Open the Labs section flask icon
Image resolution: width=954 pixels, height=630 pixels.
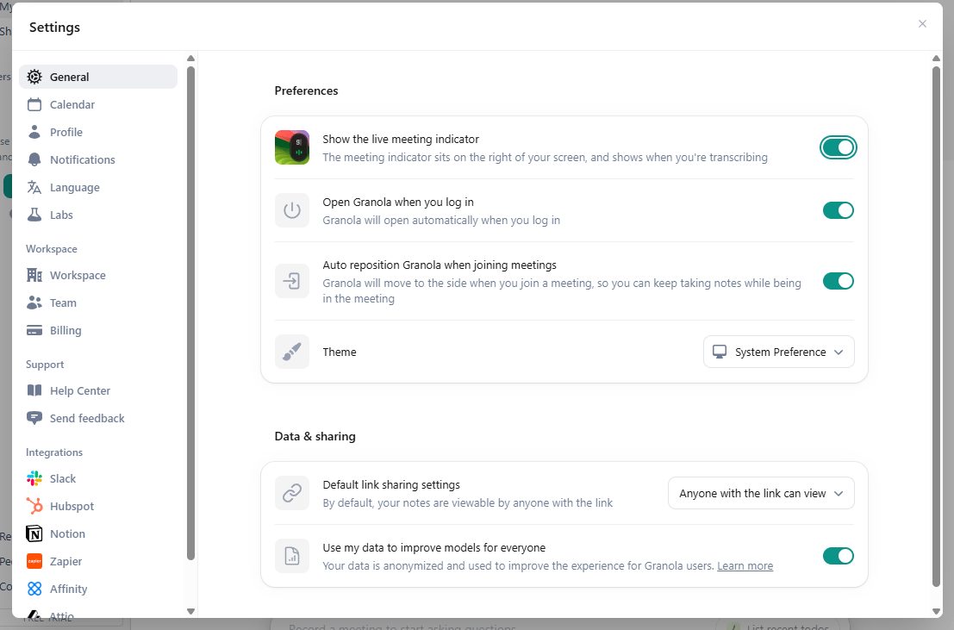[x=34, y=215]
